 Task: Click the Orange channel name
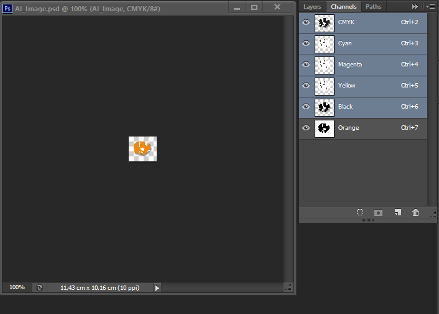point(349,128)
